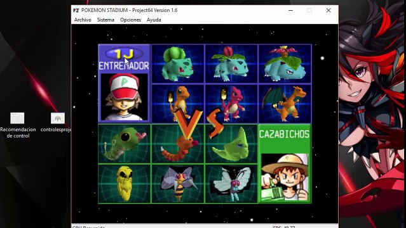
Task: Click the bug catcher portrait
Action: (285, 177)
